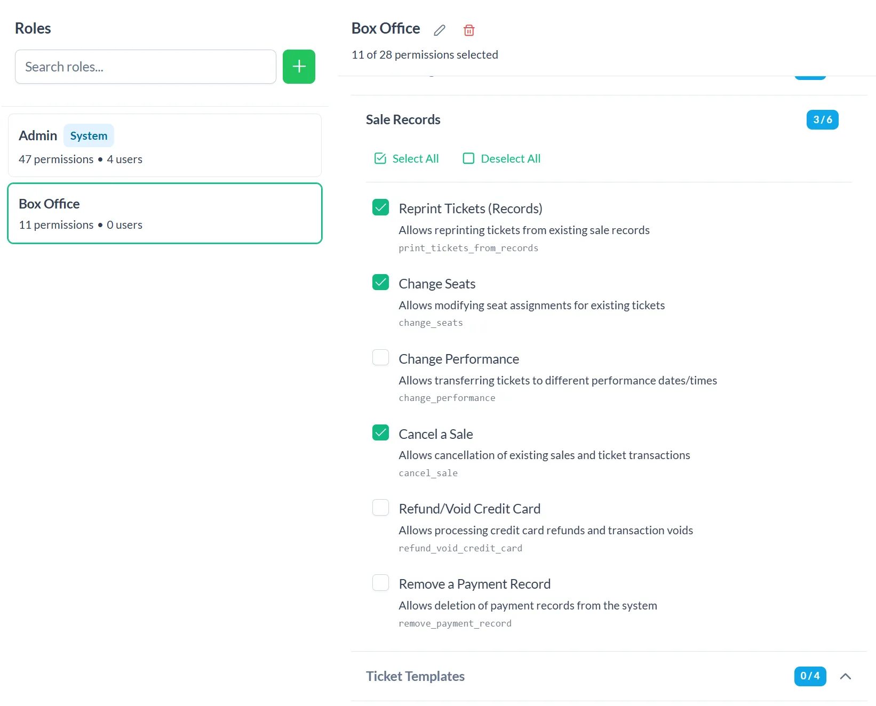Image resolution: width=876 pixels, height=706 pixels.
Task: Enable the Change Performance permission
Action: click(x=380, y=357)
